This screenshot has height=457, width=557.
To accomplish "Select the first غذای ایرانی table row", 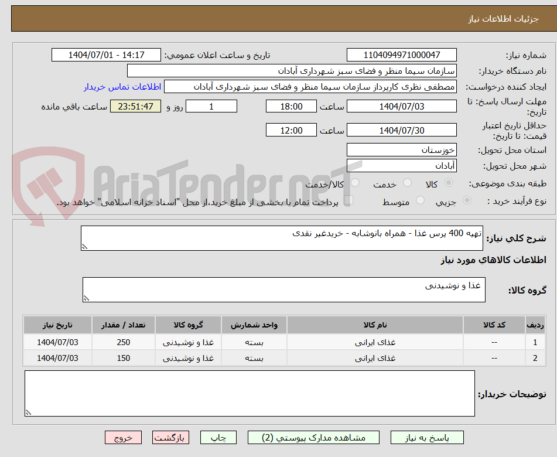I will (x=264, y=342).
